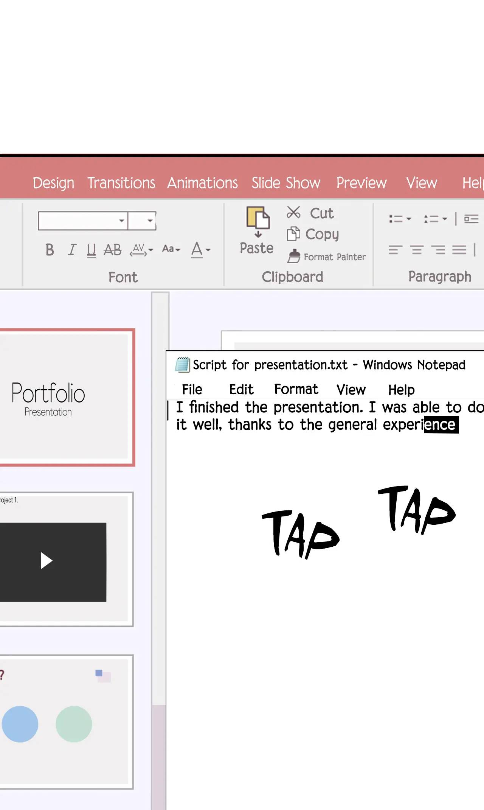Play the video on slide two thumbnail
Image resolution: width=484 pixels, height=810 pixels.
(x=47, y=561)
